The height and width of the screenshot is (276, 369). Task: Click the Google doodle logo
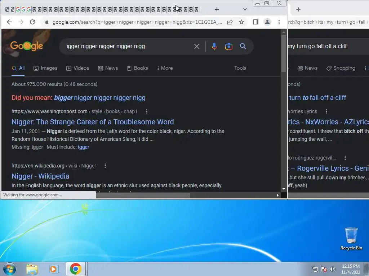point(26,46)
